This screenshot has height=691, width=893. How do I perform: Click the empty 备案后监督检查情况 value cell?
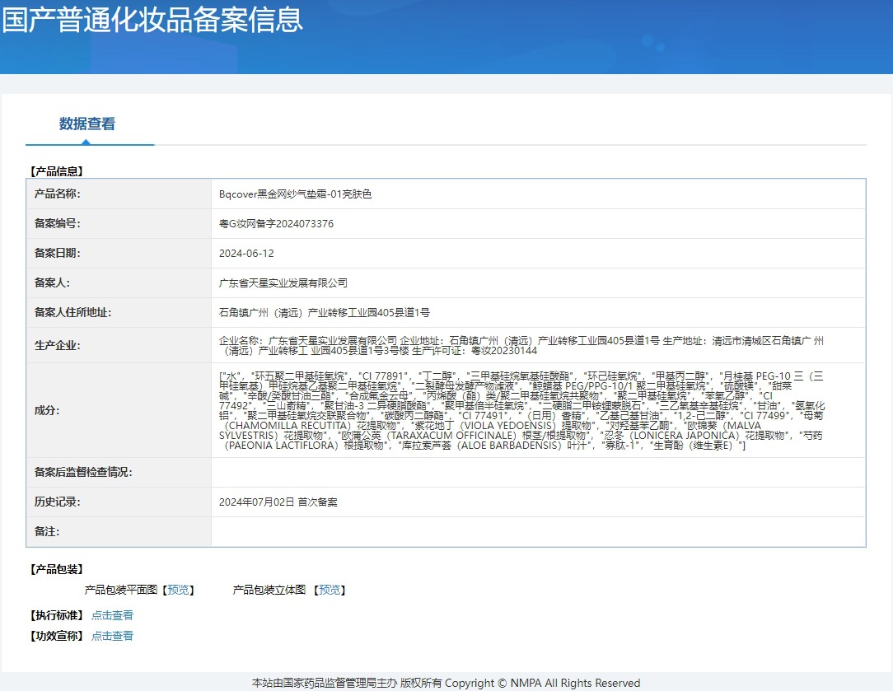537,473
